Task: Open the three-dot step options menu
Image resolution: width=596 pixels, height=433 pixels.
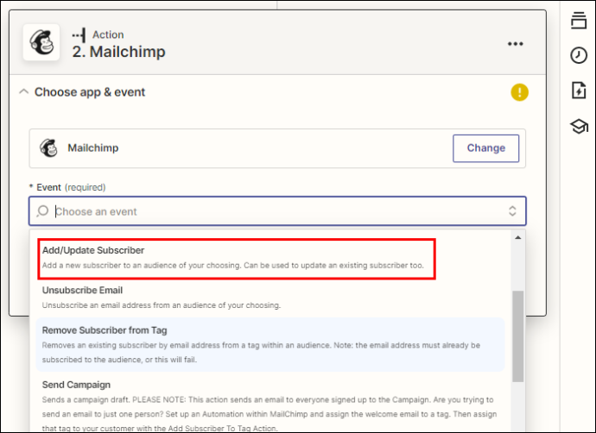Action: click(515, 44)
